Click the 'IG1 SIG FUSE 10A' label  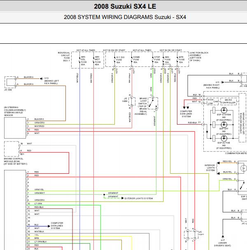tap(120, 60)
